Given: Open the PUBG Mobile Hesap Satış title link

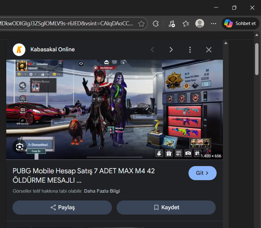Looking at the screenshot, I should tap(84, 175).
